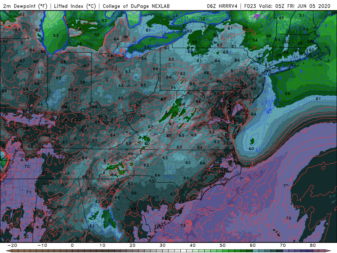Click the "F023 Valid: 05Z FRI JUN 05 2020" text
Viewport: 337px width, 253px height.
(287, 6)
